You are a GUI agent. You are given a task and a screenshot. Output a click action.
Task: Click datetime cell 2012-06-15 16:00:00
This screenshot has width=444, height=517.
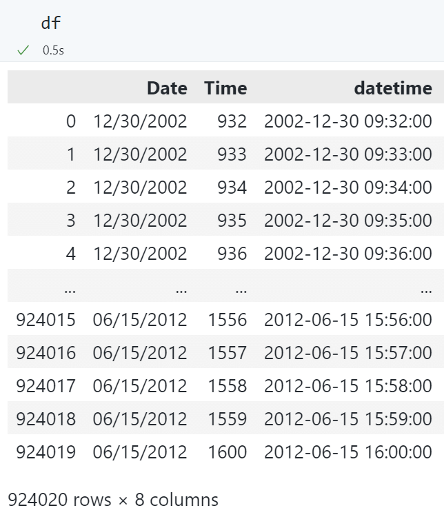[348, 452]
